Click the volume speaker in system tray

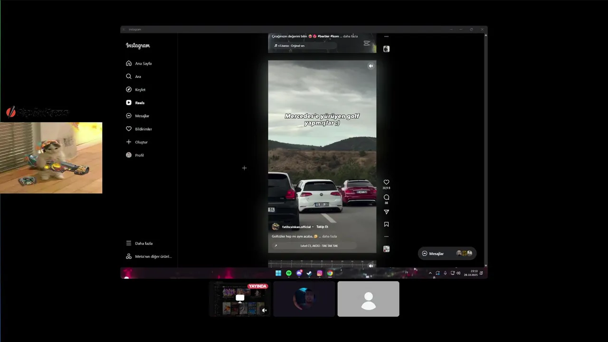coord(458,273)
